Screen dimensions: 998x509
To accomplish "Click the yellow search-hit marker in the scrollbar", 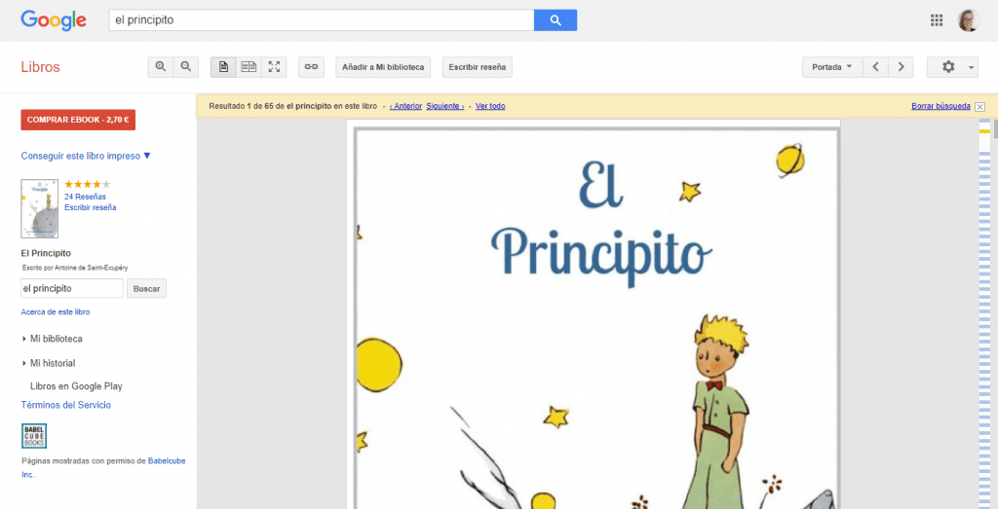I will pyautogui.click(x=984, y=131).
